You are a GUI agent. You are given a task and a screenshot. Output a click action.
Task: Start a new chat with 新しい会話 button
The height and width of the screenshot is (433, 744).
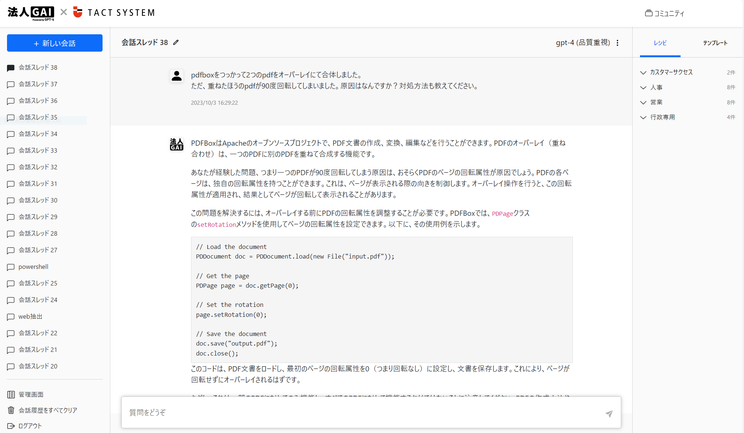click(x=55, y=43)
